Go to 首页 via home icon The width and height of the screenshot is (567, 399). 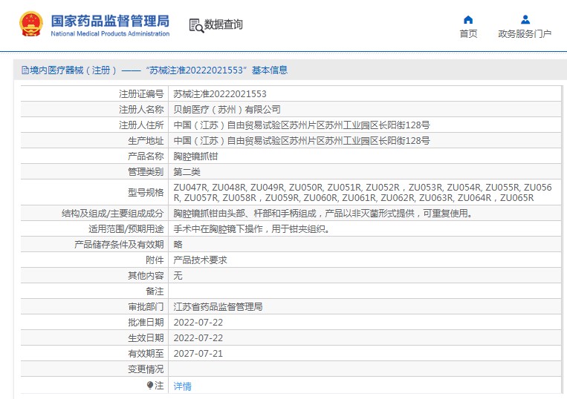[468, 19]
